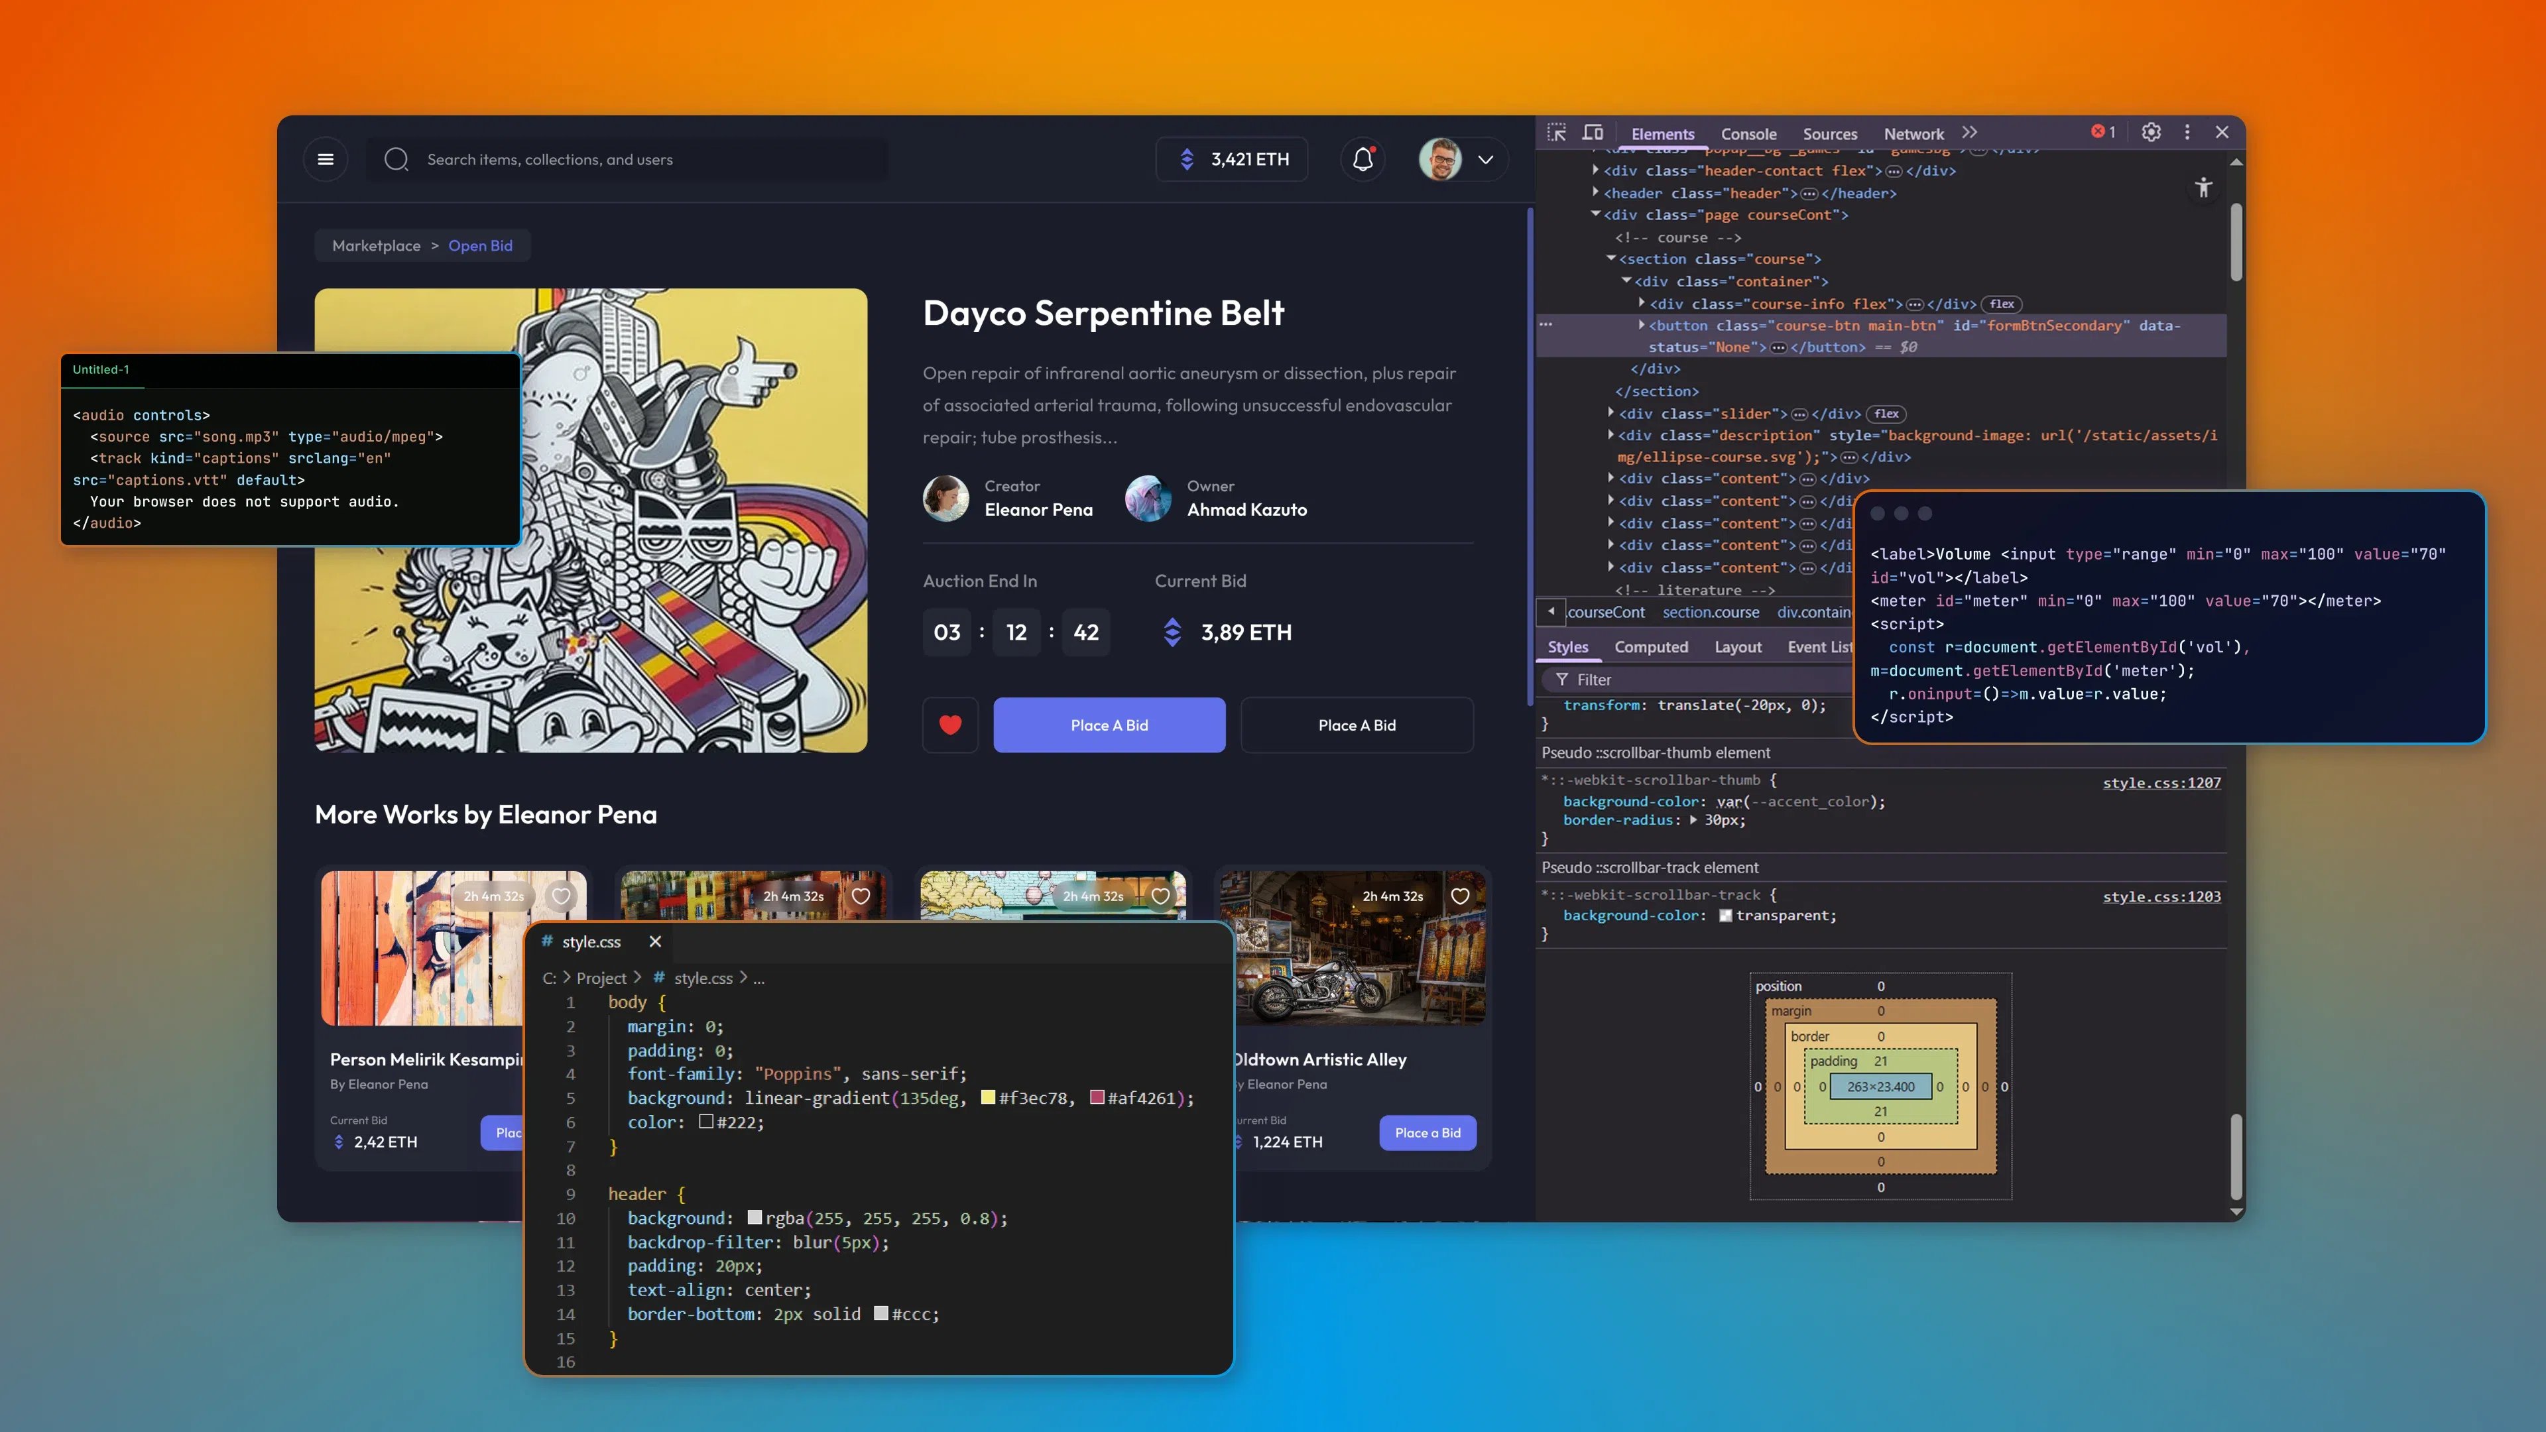Screen dimensions: 2546x1432
Task: Open the notification bell on the marketplace
Action: (1363, 159)
